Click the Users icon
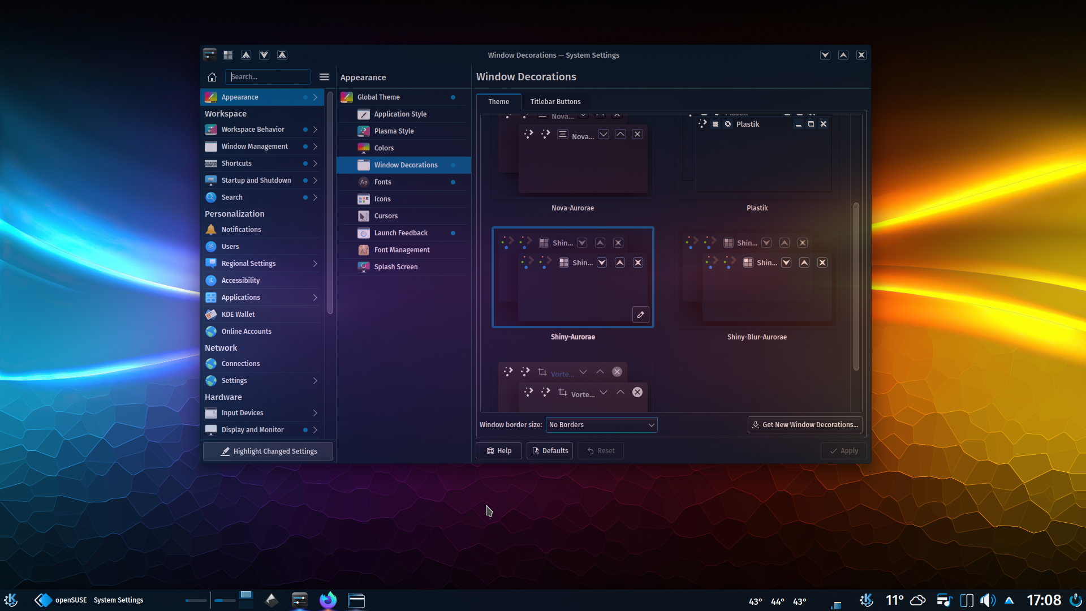This screenshot has height=611, width=1086. (211, 247)
